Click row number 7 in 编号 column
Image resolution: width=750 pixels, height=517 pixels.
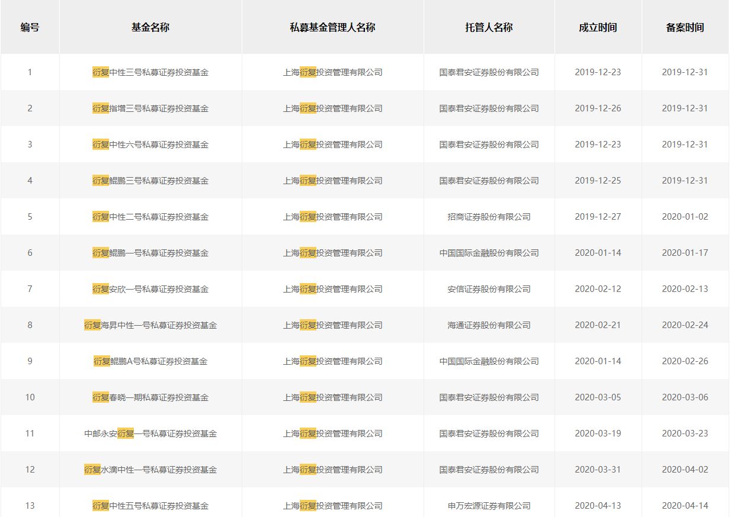click(x=30, y=289)
